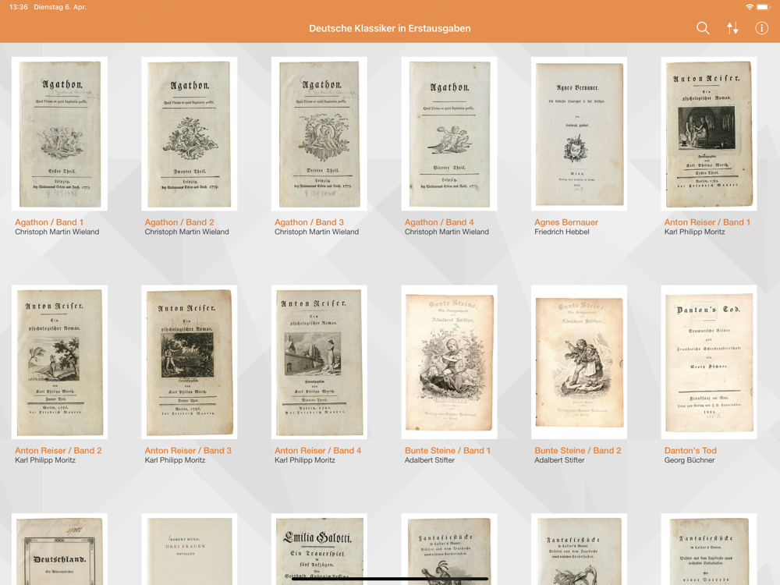
Task: Open Anton Reiser Band 1 cover
Action: [709, 134]
